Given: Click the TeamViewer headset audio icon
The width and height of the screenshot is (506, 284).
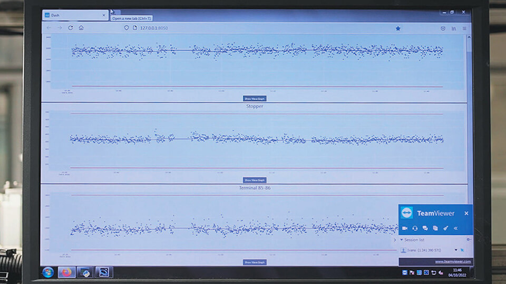Looking at the screenshot, I should pyautogui.click(x=415, y=228).
